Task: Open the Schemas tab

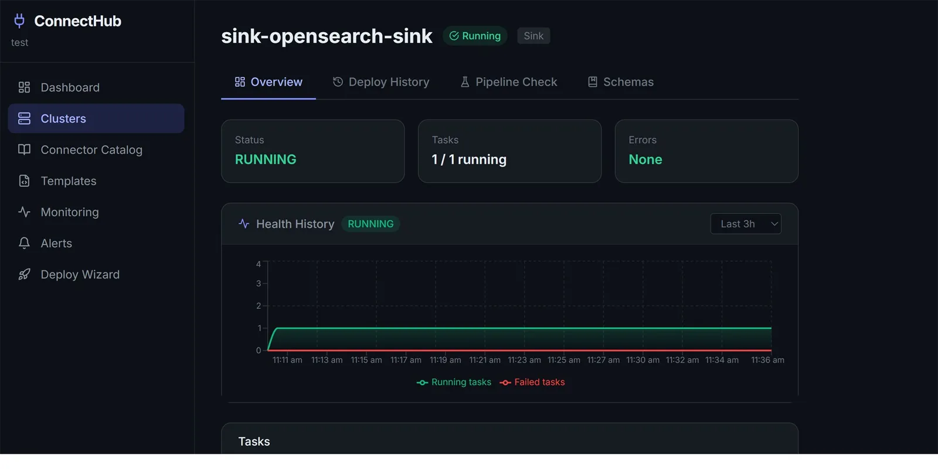Action: [x=621, y=82]
